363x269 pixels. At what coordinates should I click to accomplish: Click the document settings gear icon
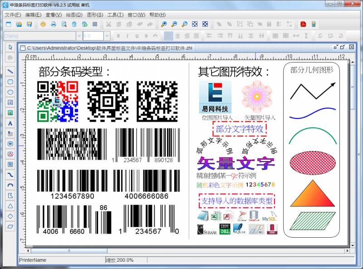[43, 24]
